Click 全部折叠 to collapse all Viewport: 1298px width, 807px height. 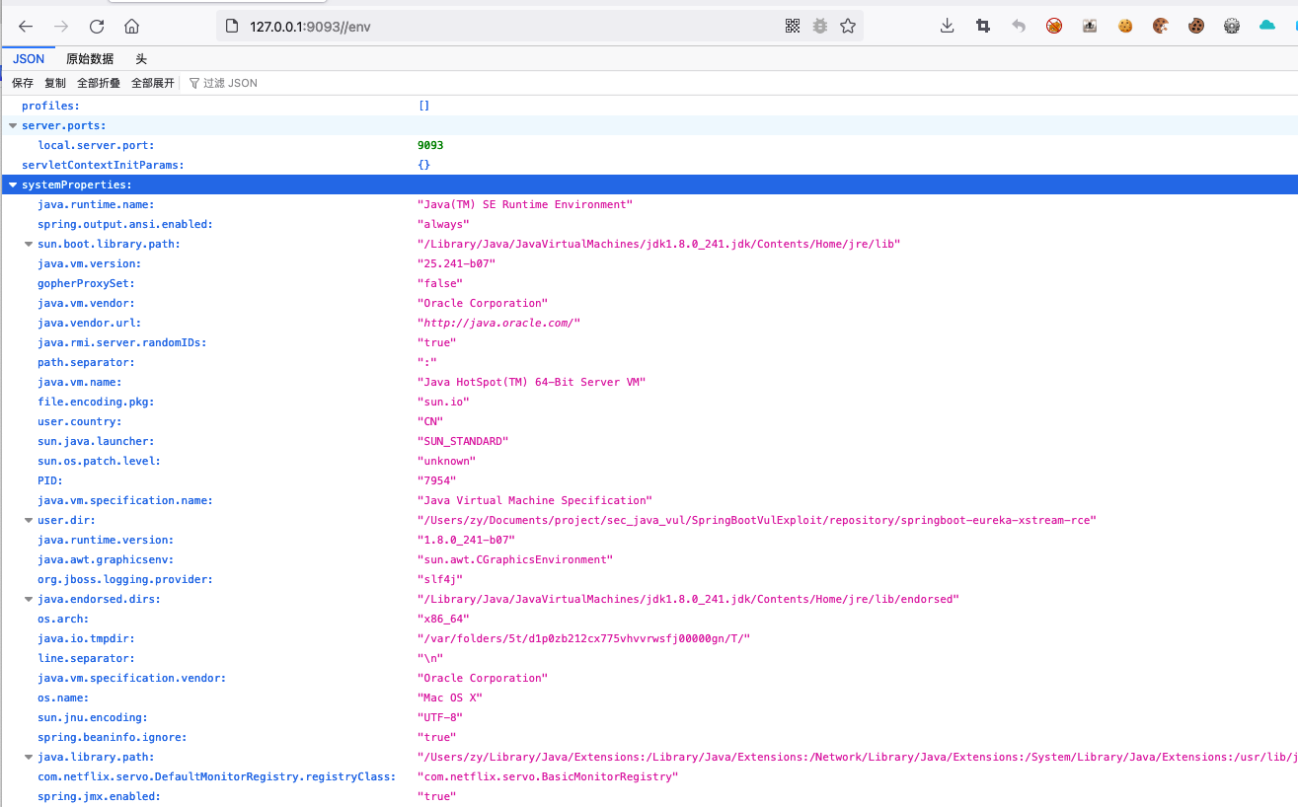[x=99, y=83]
